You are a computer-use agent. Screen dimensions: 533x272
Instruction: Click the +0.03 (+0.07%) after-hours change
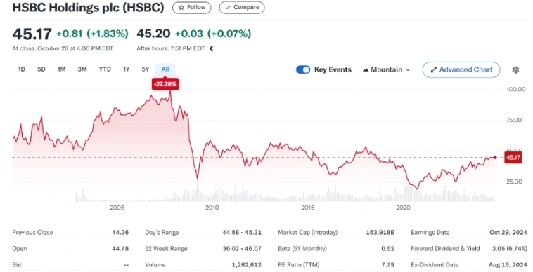click(213, 34)
